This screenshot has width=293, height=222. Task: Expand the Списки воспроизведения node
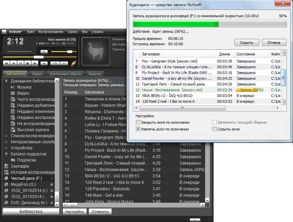click(x=6, y=136)
